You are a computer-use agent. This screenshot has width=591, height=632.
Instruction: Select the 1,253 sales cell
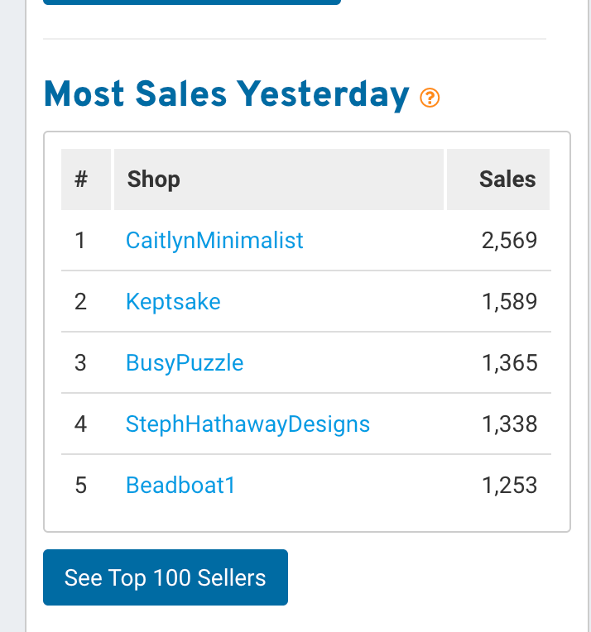[x=510, y=486]
